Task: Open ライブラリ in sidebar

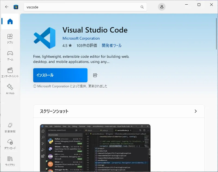Action: (x=10, y=161)
